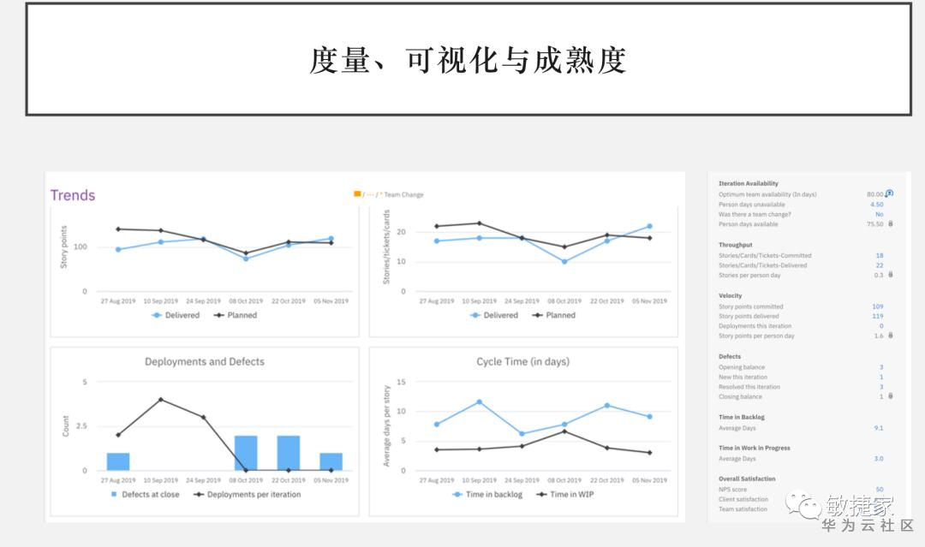Click Story points delivered value 119
Image resolution: width=925 pixels, height=547 pixels.
tap(878, 316)
